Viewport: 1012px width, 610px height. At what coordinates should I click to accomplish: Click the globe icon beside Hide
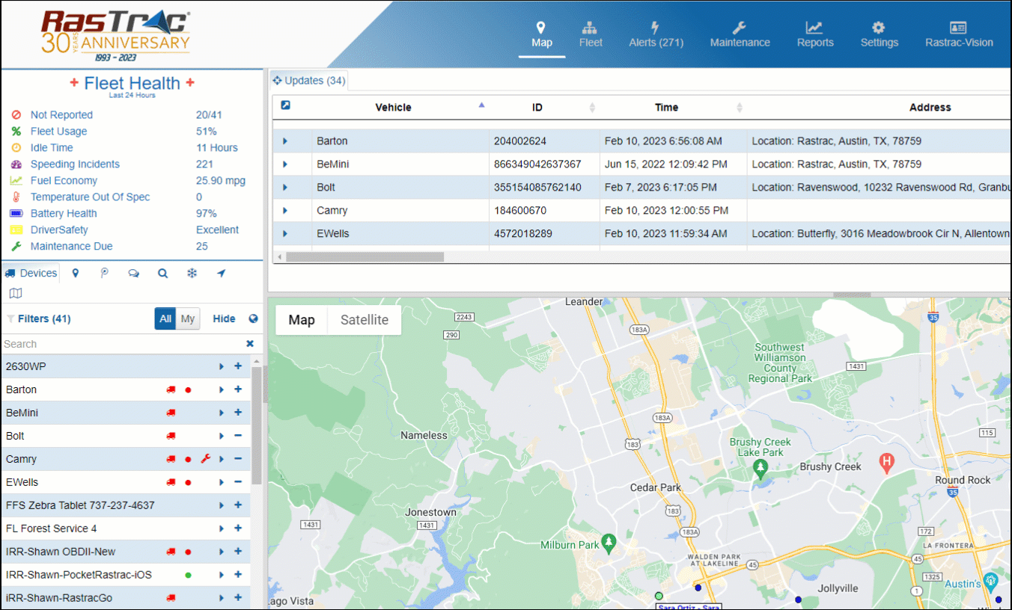[x=253, y=319]
